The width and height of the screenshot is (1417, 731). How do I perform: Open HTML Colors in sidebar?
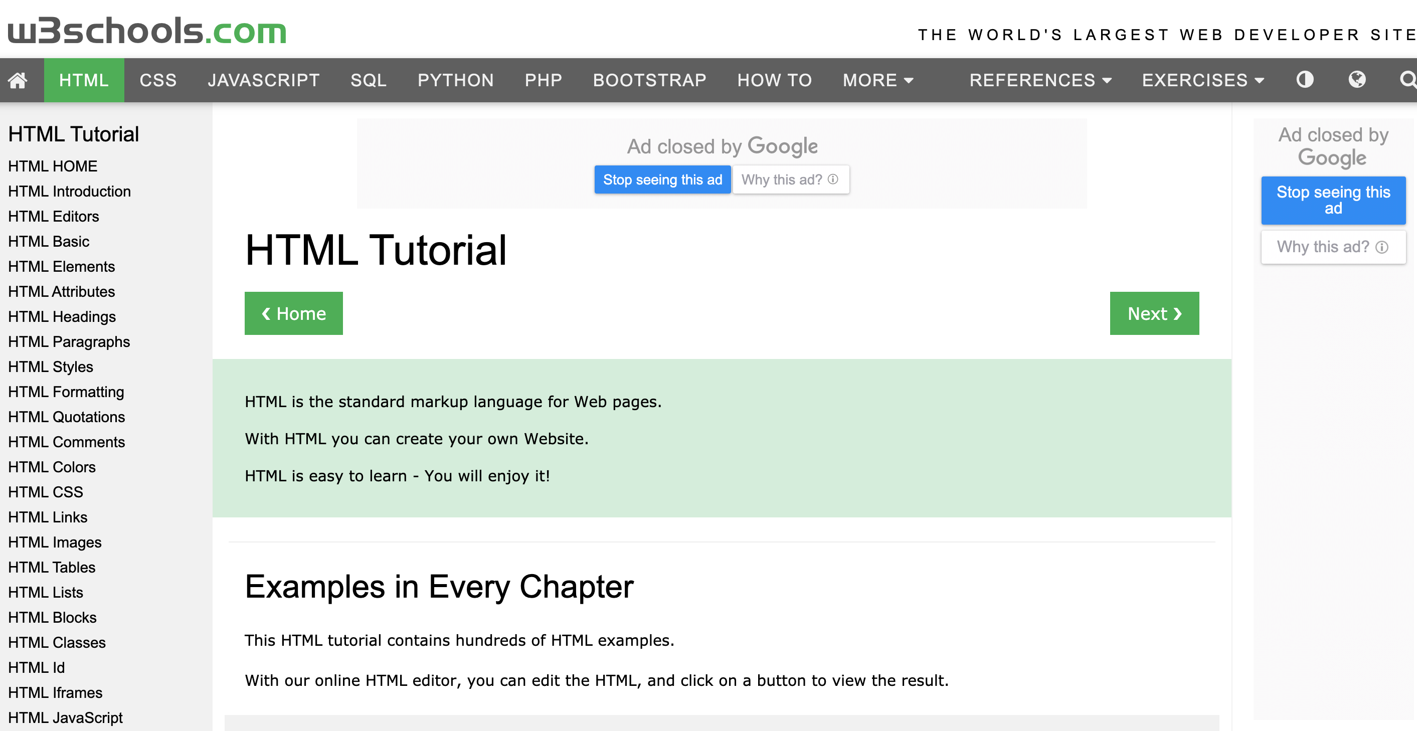point(52,467)
